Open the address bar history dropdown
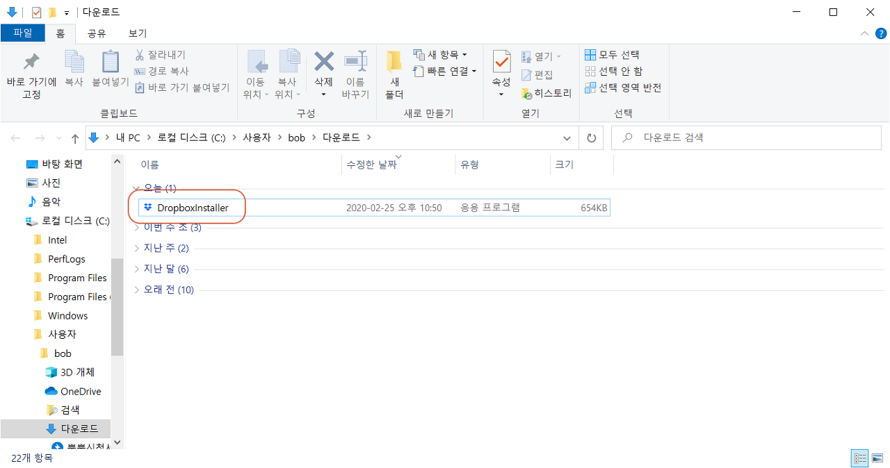 click(566, 138)
